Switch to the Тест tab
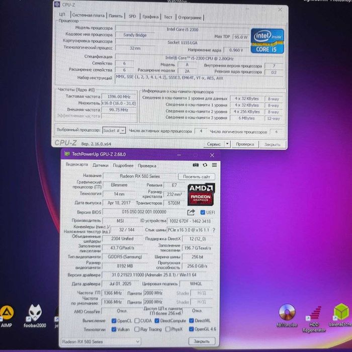Viewport: 352px width, 352px height. tap(168, 17)
